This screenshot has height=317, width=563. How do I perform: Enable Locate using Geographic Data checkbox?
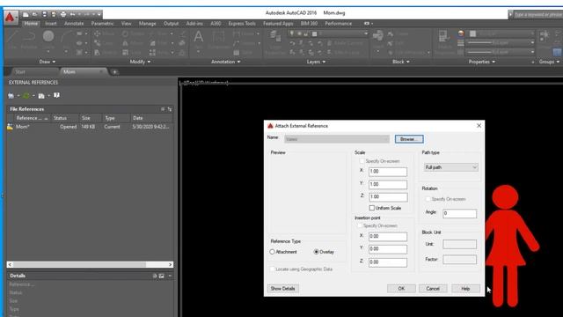click(272, 269)
